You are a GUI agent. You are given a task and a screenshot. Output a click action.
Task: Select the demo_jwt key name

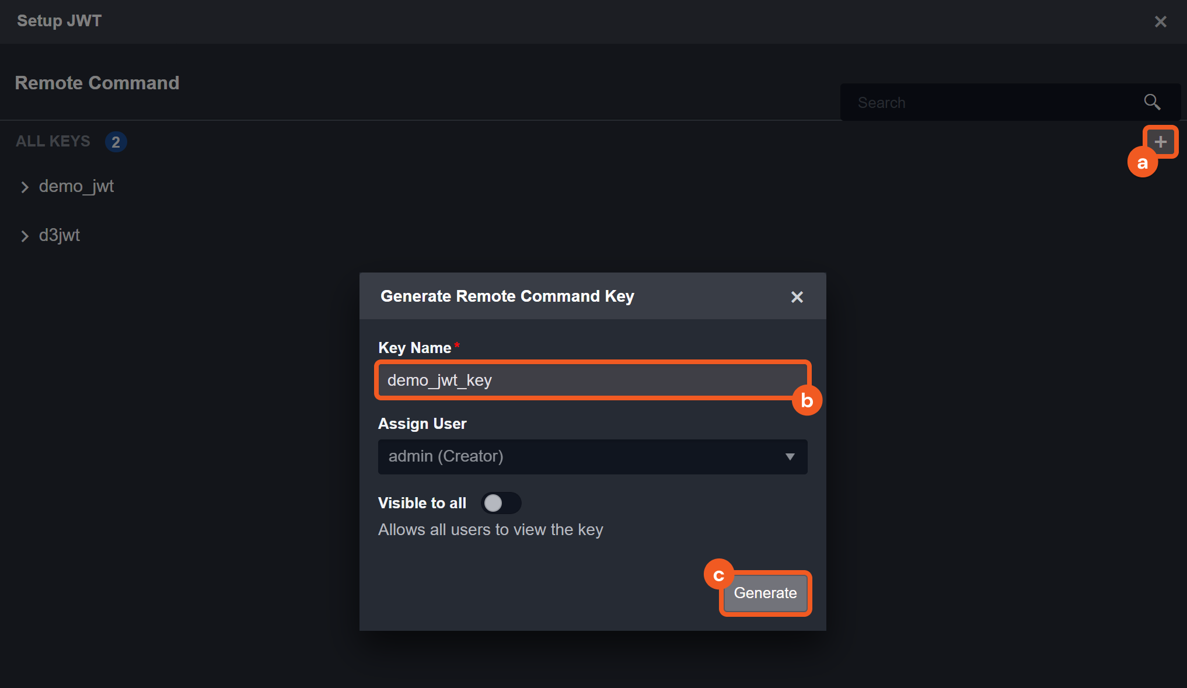point(76,187)
